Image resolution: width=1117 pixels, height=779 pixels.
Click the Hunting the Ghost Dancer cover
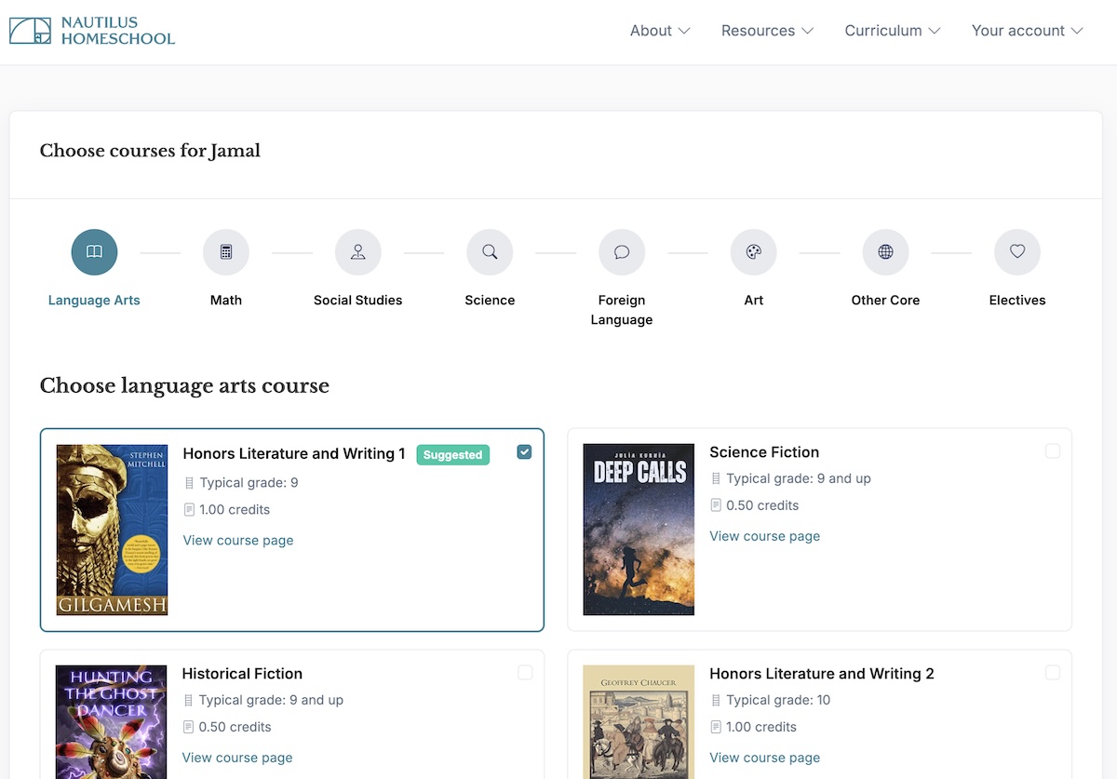[112, 722]
